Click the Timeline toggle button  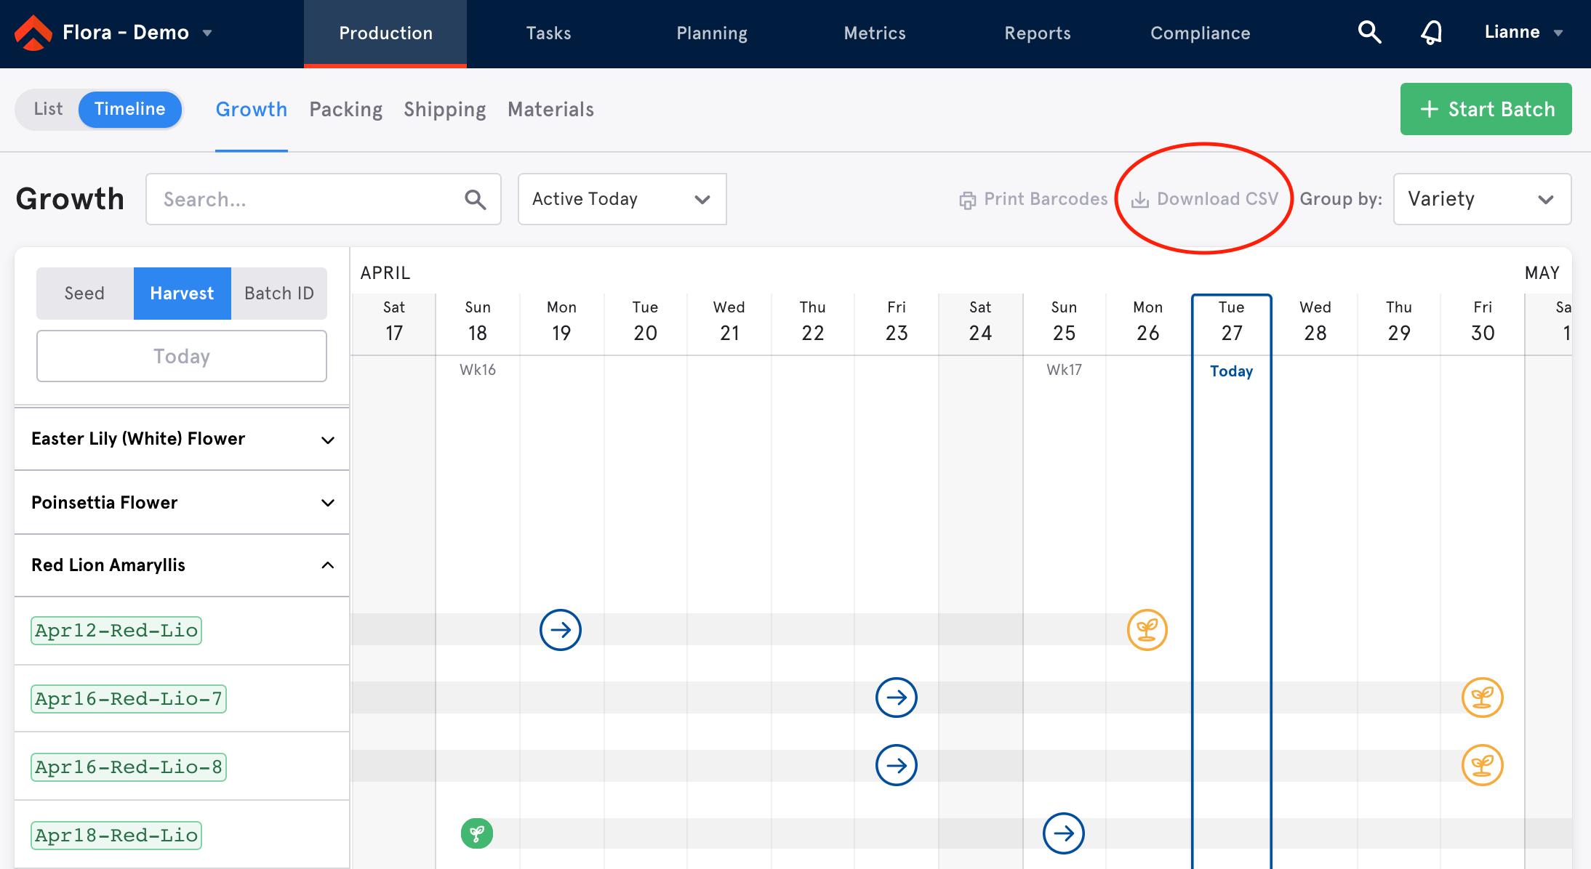129,108
